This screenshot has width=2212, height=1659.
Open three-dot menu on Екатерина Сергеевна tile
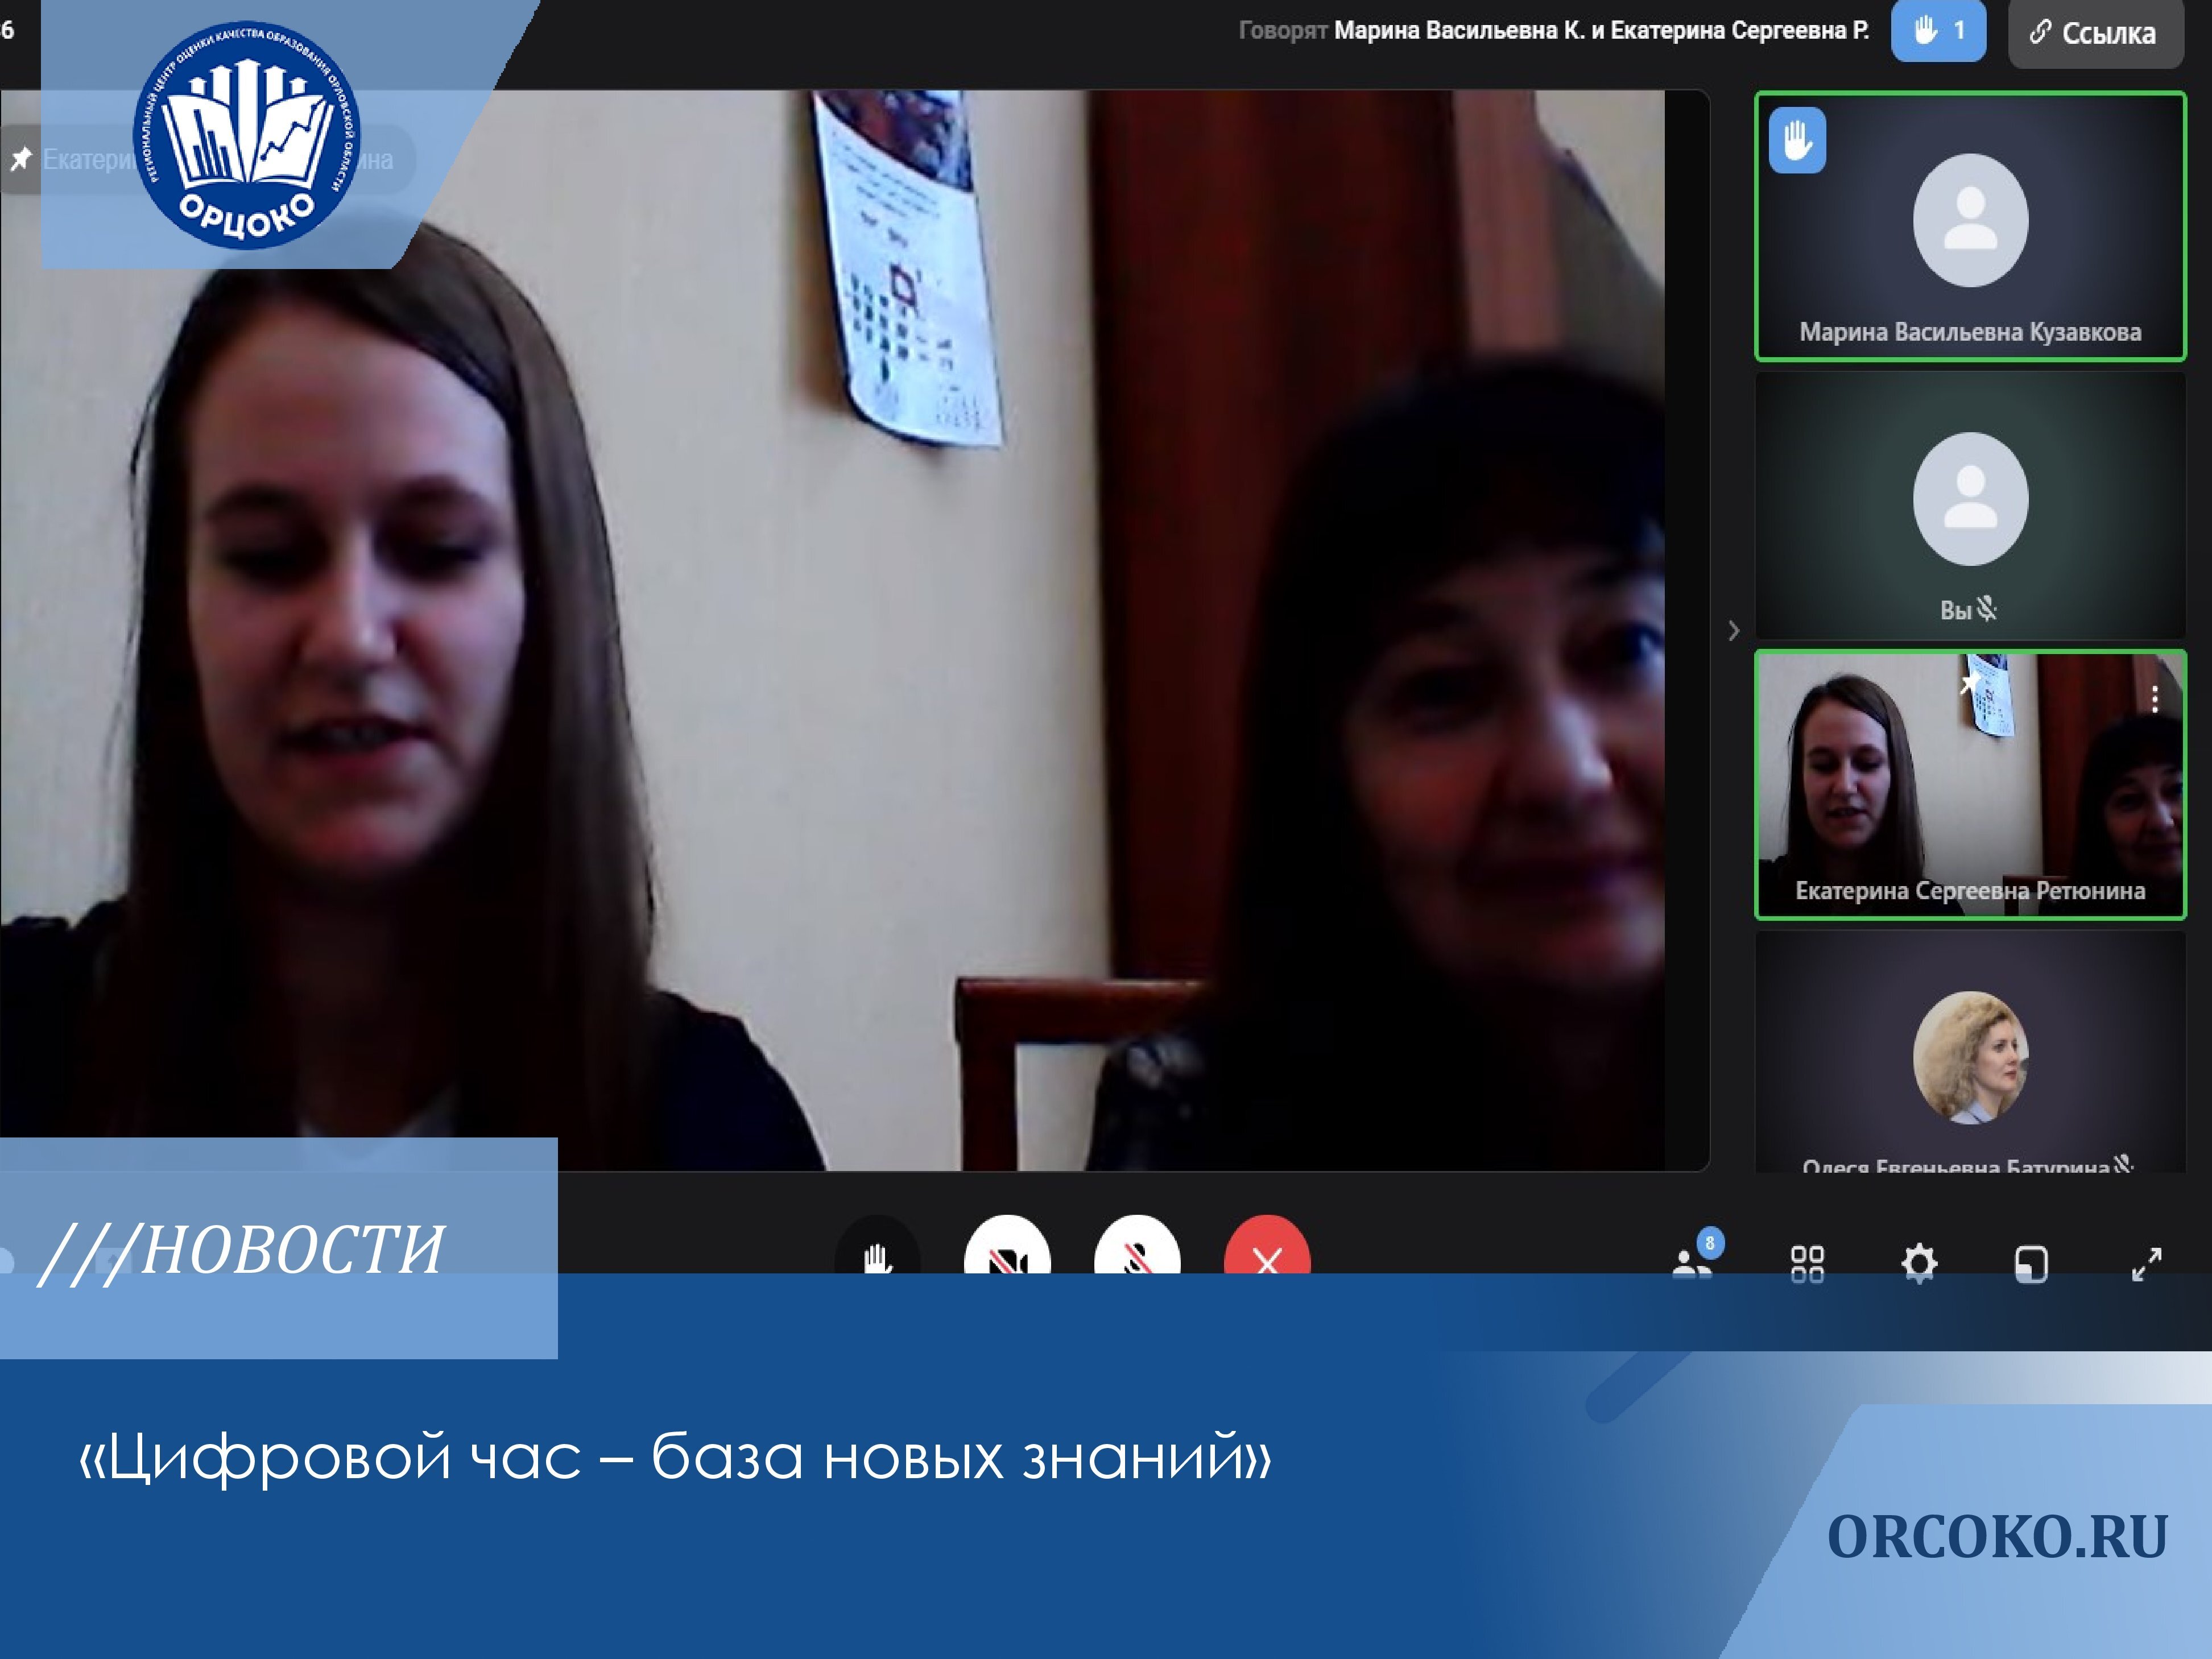pos(2154,699)
